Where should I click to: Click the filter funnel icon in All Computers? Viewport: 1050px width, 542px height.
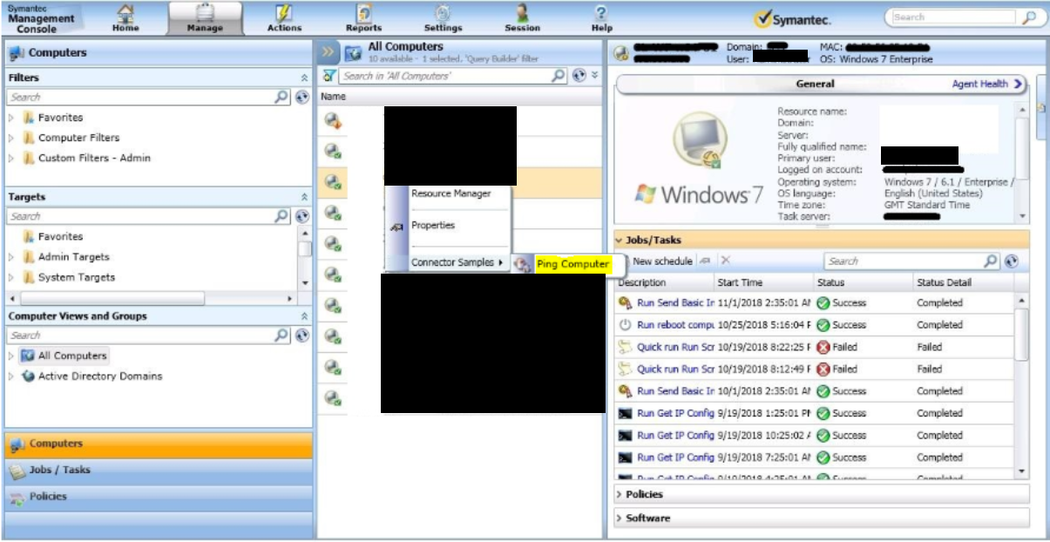[329, 76]
